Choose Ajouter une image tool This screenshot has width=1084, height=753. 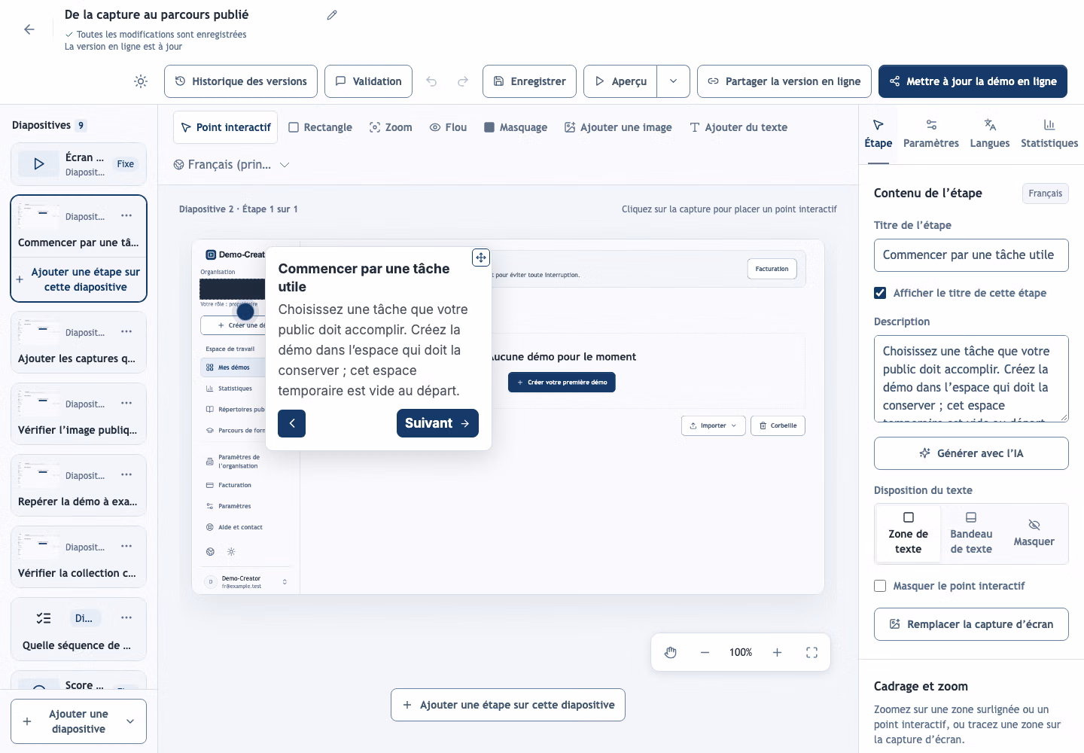pos(618,127)
